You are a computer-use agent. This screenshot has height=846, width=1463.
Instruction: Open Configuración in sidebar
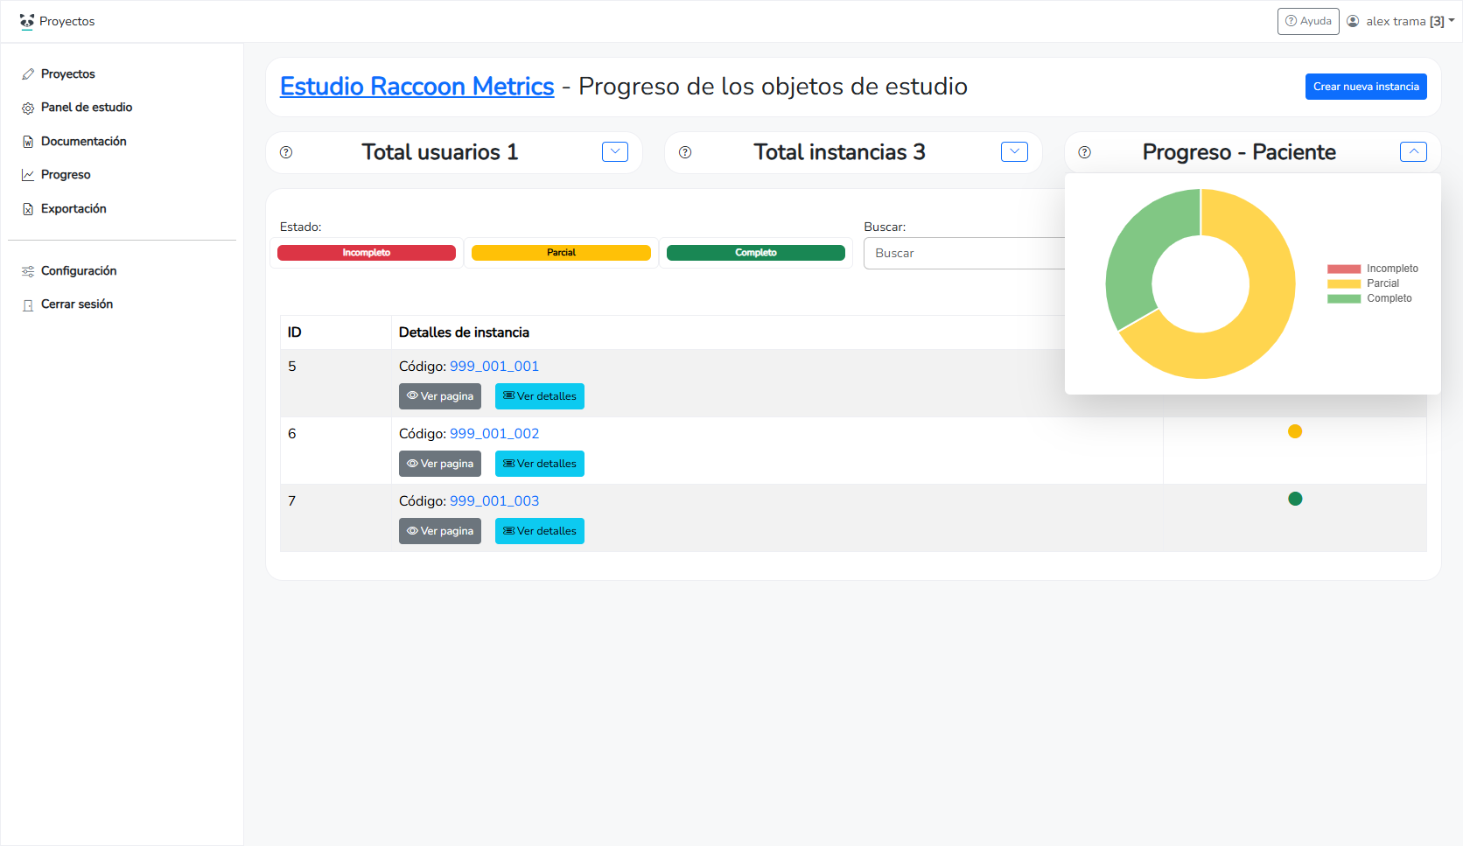[x=79, y=271]
